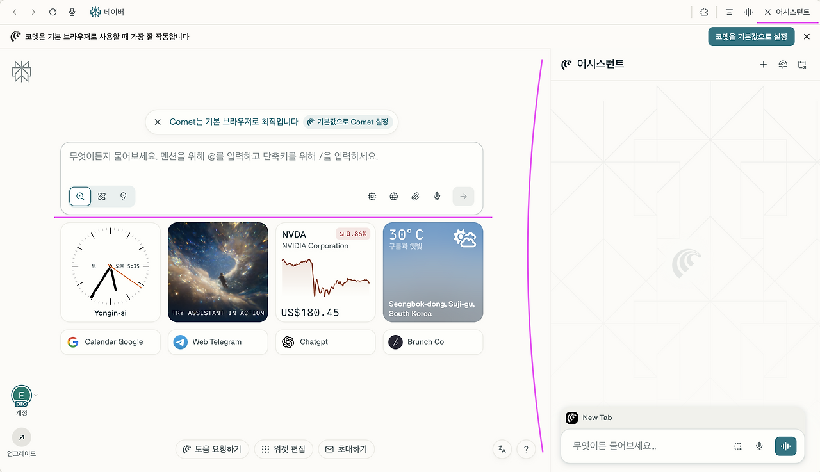This screenshot has width=820, height=472.
Task: Attach a file with the paperclip icon
Action: point(415,197)
